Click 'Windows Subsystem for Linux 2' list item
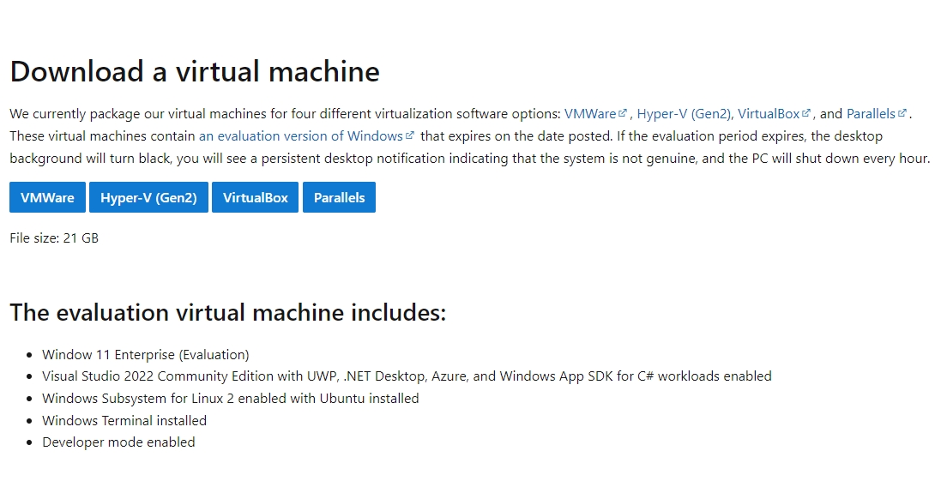 click(x=230, y=398)
